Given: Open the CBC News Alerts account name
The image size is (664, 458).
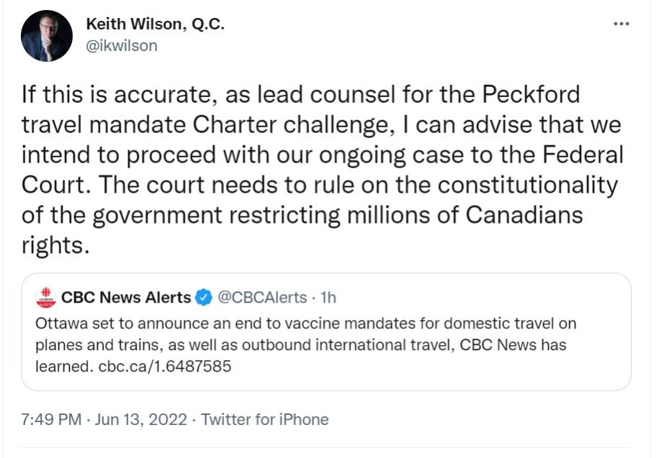Looking at the screenshot, I should click(x=127, y=297).
